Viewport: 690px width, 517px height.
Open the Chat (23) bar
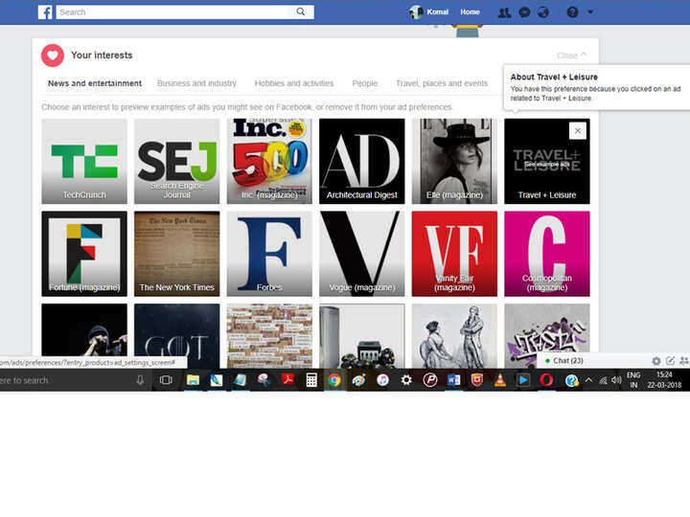(567, 361)
